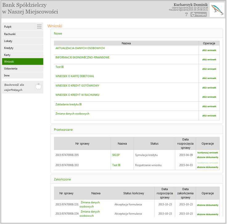View złożone dokumenty for case 2015/87470008/231
Screen dimensions: 227x224
click(x=208, y=205)
